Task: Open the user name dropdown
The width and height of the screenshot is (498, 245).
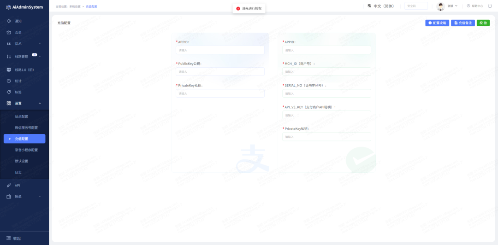Action: [x=452, y=6]
